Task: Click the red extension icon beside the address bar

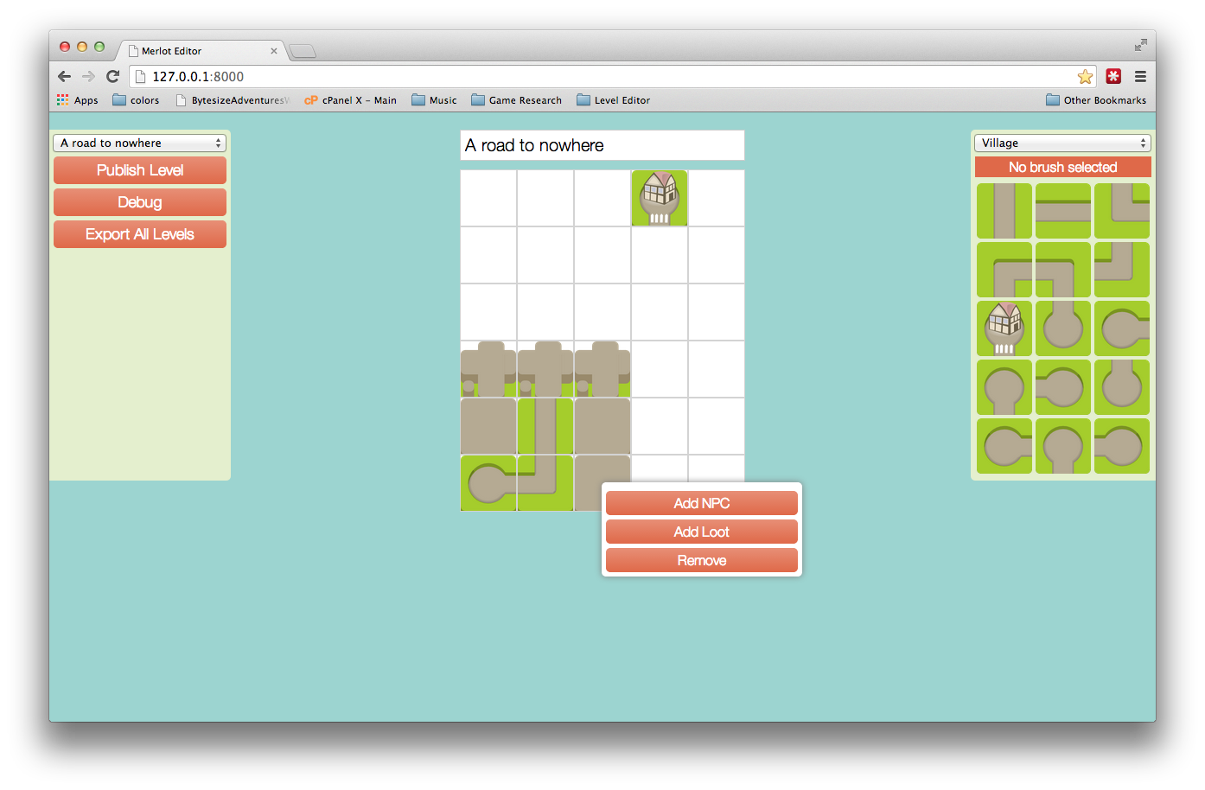Action: (x=1113, y=76)
